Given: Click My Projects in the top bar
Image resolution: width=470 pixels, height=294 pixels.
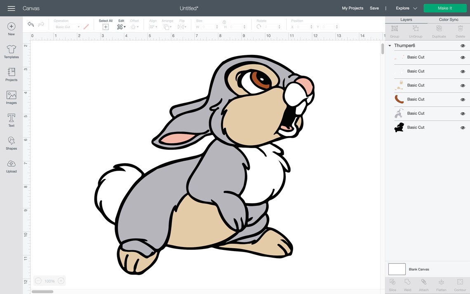Looking at the screenshot, I should click(352, 8).
